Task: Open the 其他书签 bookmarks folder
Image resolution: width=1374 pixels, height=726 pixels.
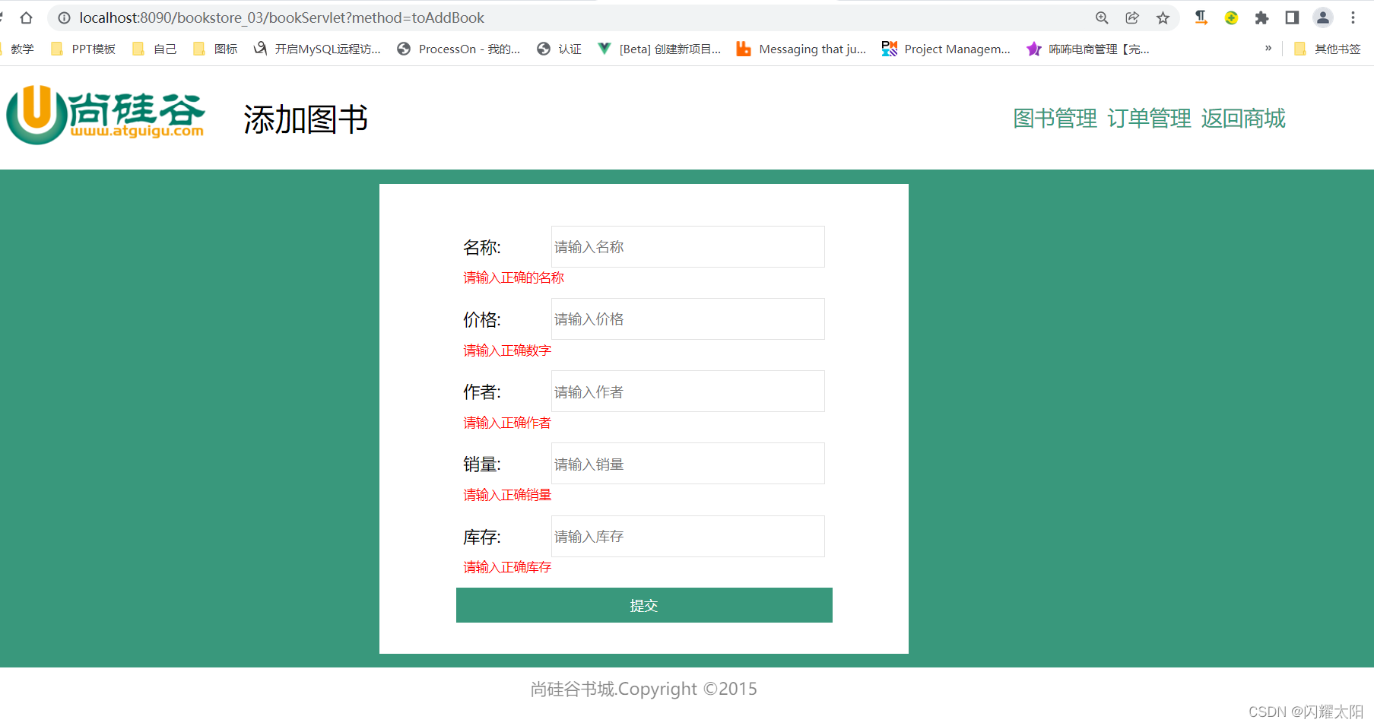Action: coord(1333,48)
